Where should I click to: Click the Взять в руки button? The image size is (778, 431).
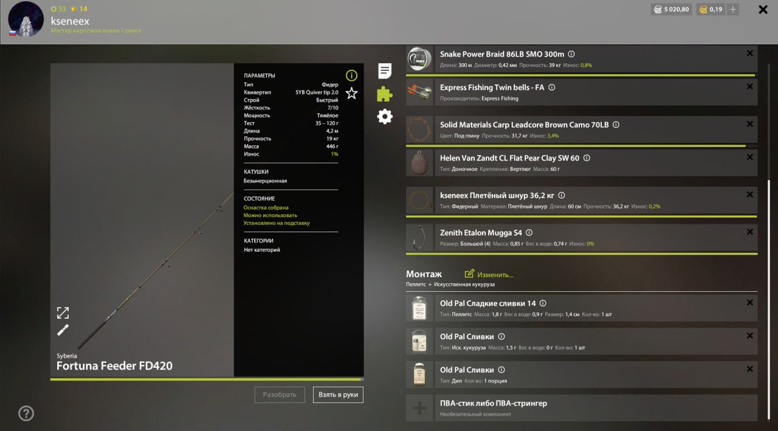(x=338, y=395)
